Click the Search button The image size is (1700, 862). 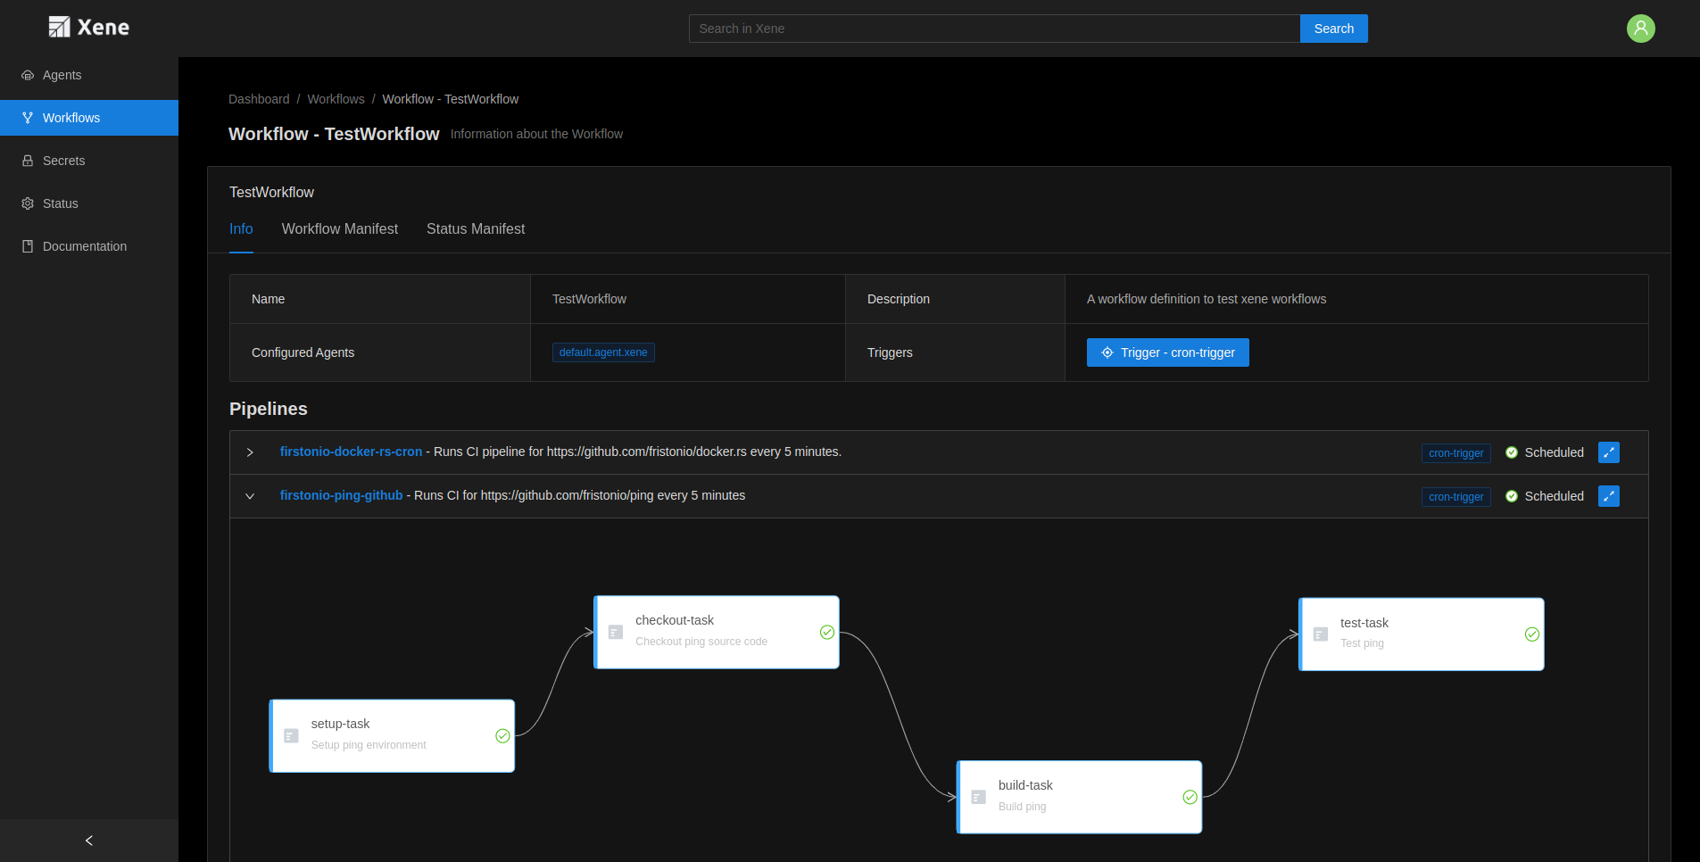point(1333,29)
